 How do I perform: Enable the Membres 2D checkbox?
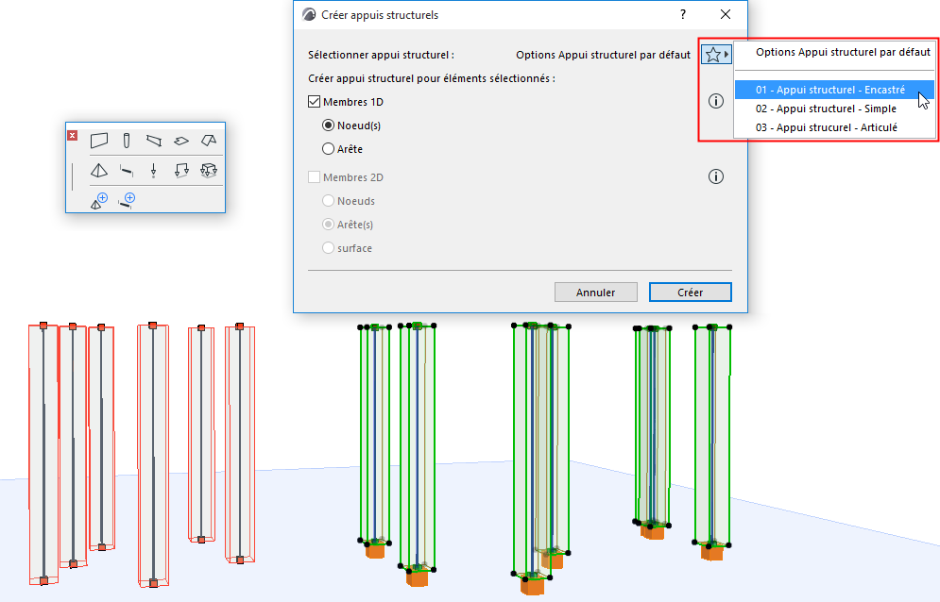coord(315,177)
